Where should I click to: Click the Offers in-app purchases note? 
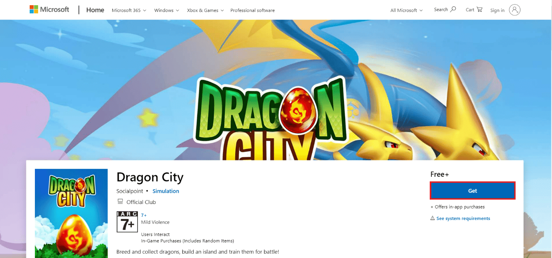457,207
